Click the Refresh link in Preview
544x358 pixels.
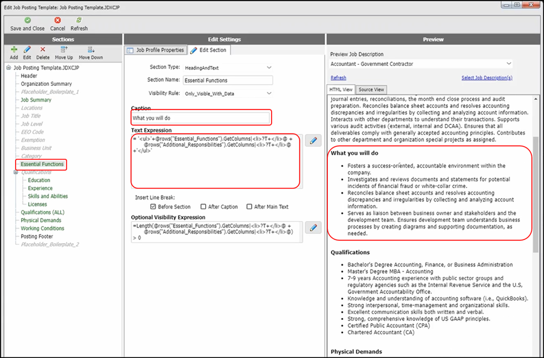pos(338,78)
